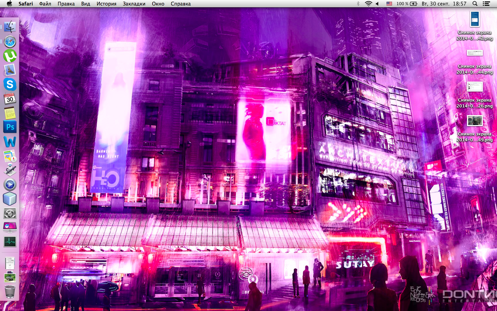Screen dimensions: 497x311
Task: Open the Wi-Fi status menu
Action: 369,4
